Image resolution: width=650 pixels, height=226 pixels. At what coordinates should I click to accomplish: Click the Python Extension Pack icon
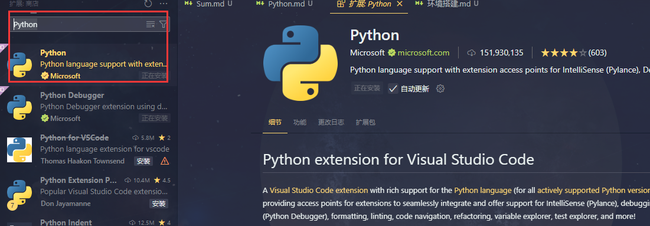pos(19,192)
